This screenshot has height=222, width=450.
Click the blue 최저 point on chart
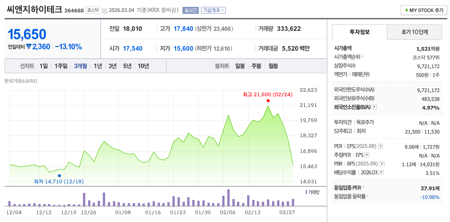[x=59, y=175]
